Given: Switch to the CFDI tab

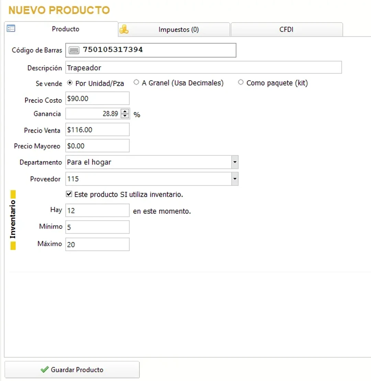Looking at the screenshot, I should click(286, 29).
